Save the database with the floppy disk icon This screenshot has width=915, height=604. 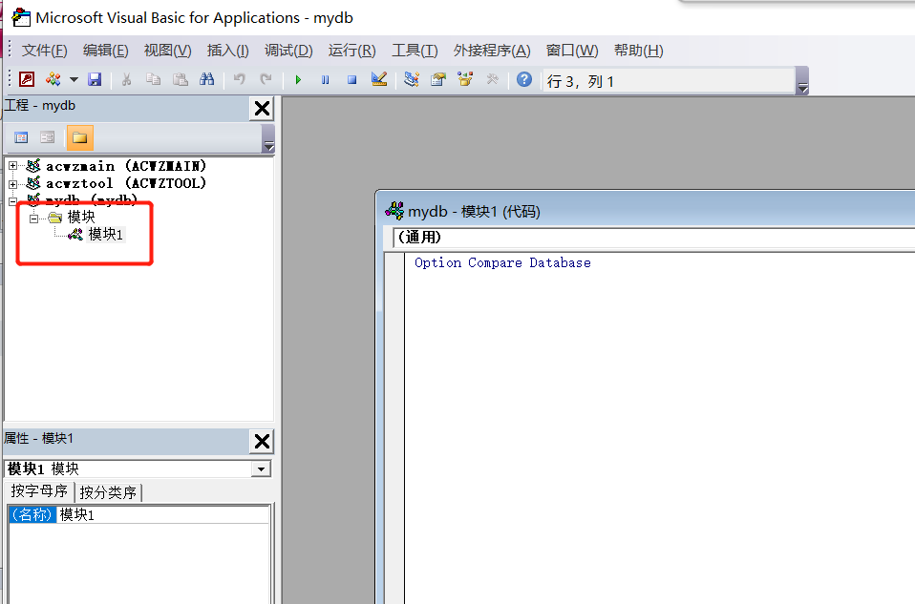click(95, 80)
